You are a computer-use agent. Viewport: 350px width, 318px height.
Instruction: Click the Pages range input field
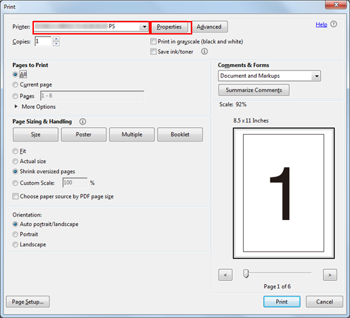coord(92,96)
